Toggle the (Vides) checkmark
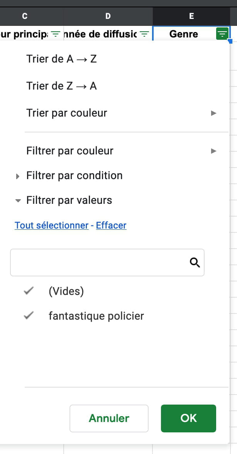Image resolution: width=237 pixels, height=454 pixels. 29,291
